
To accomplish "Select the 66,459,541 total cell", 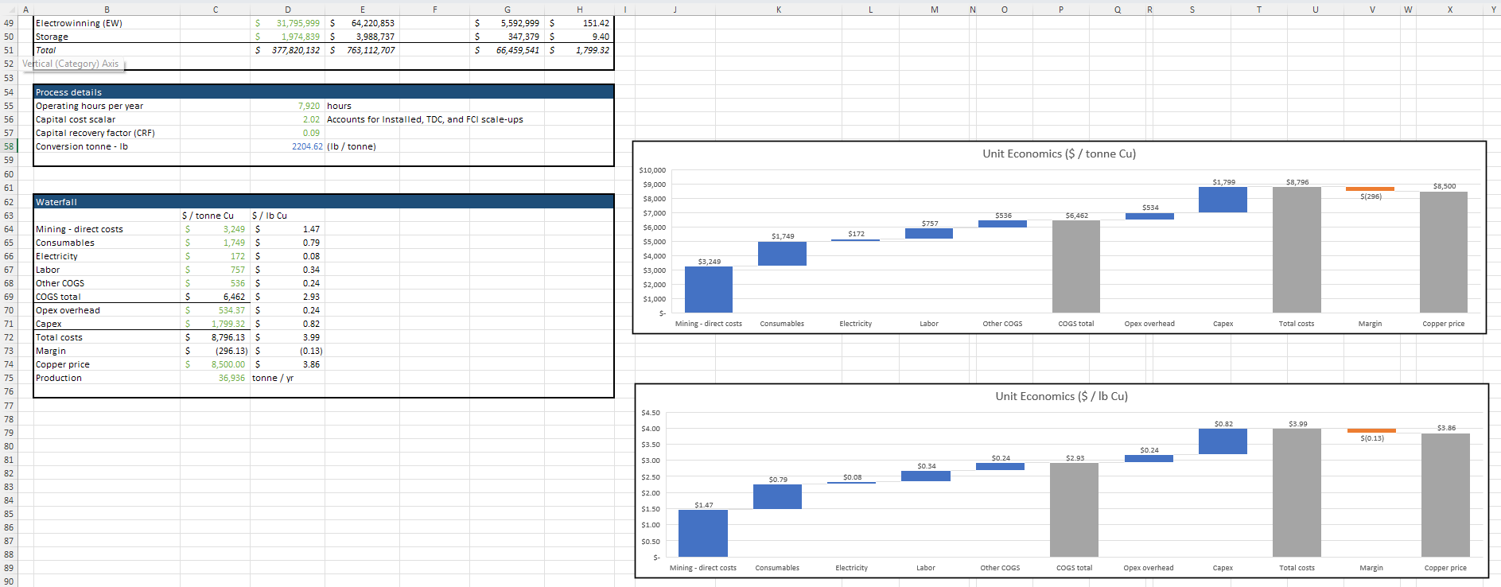I will pos(507,50).
